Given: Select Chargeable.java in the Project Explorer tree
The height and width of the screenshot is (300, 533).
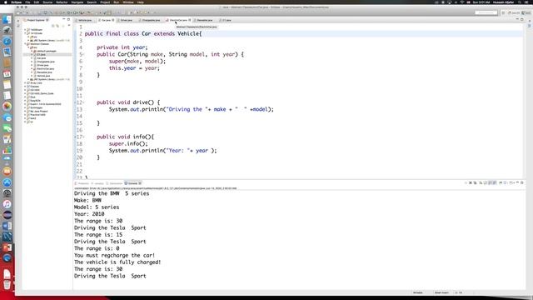Looking at the screenshot, I should (45, 62).
